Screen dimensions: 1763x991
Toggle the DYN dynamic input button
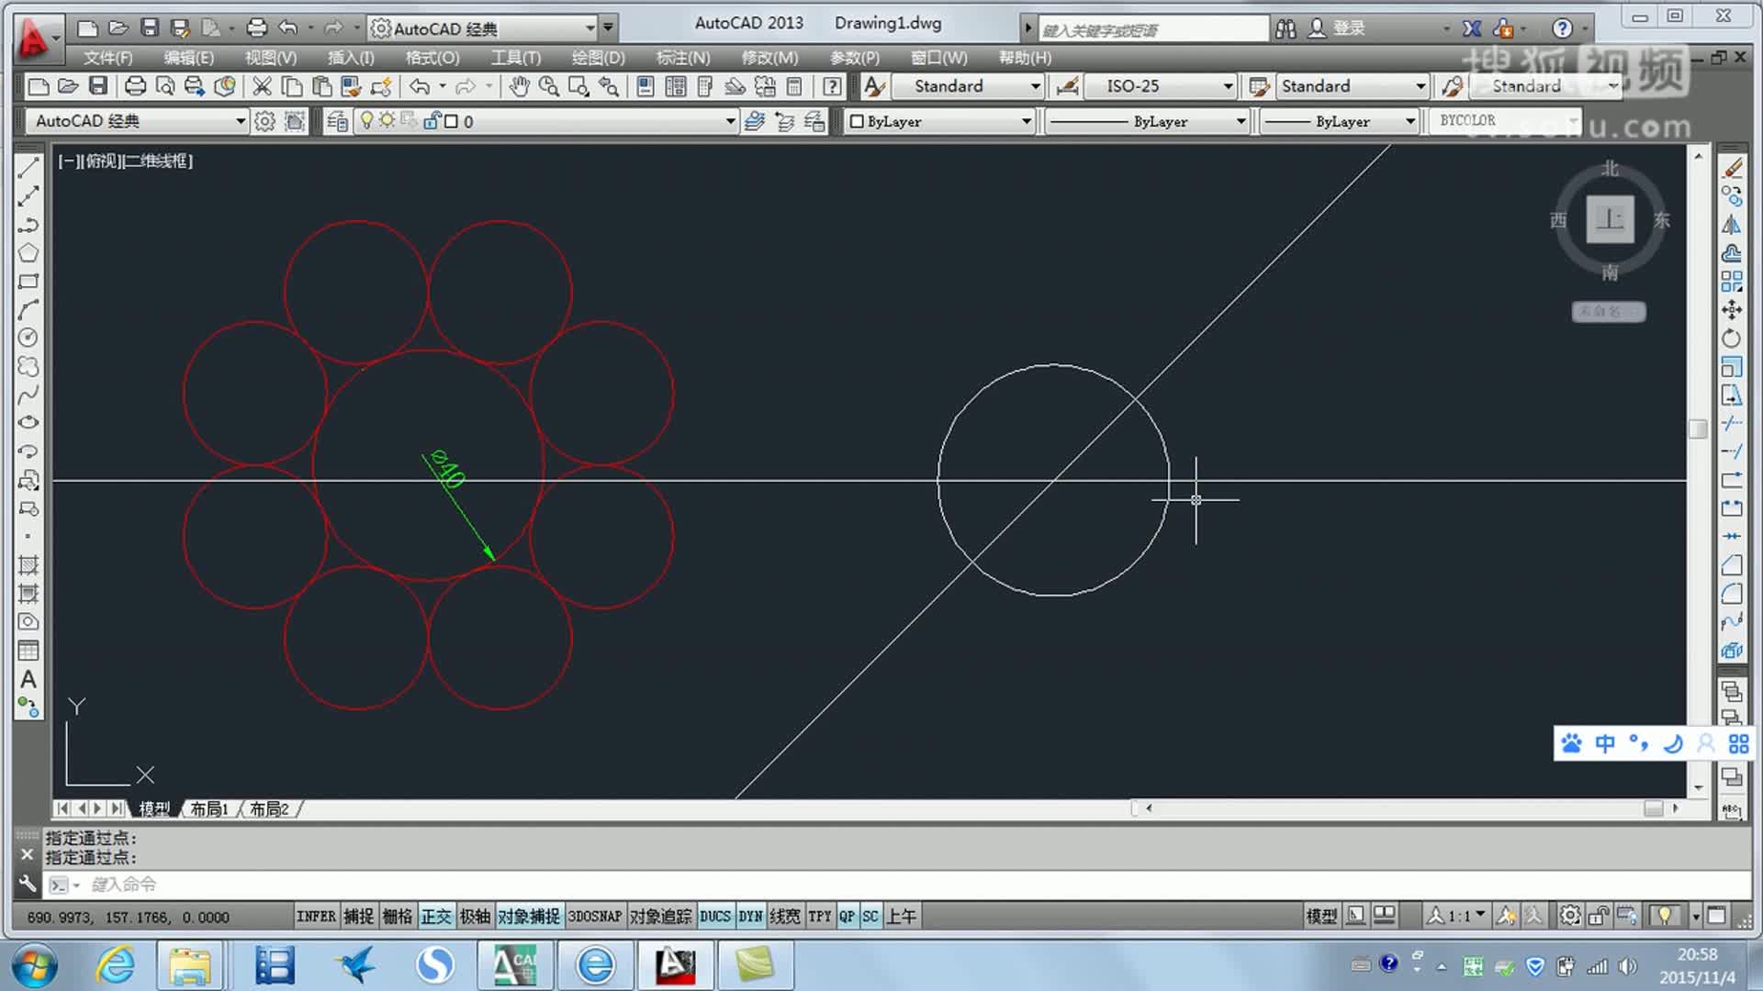tap(750, 916)
